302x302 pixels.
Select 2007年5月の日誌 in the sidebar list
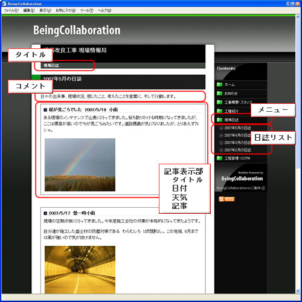pyautogui.click(x=237, y=128)
